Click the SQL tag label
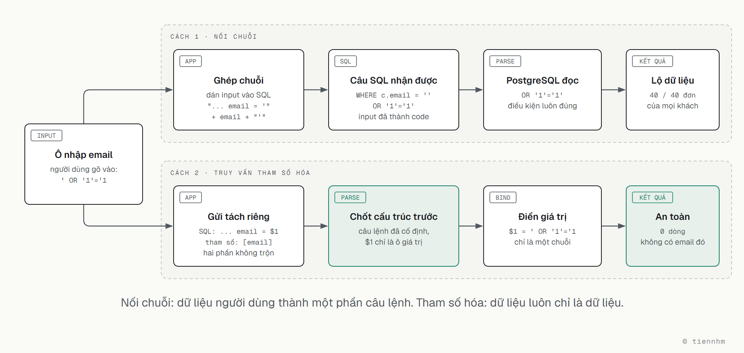744x353 pixels. click(x=346, y=61)
